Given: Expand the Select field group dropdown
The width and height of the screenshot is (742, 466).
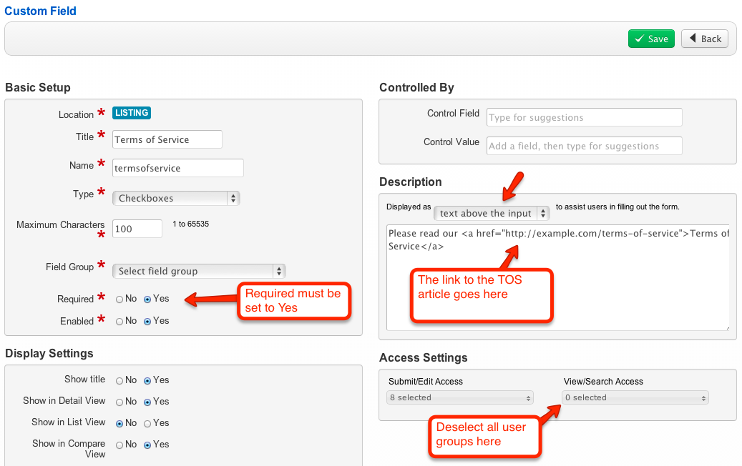Looking at the screenshot, I should [199, 271].
